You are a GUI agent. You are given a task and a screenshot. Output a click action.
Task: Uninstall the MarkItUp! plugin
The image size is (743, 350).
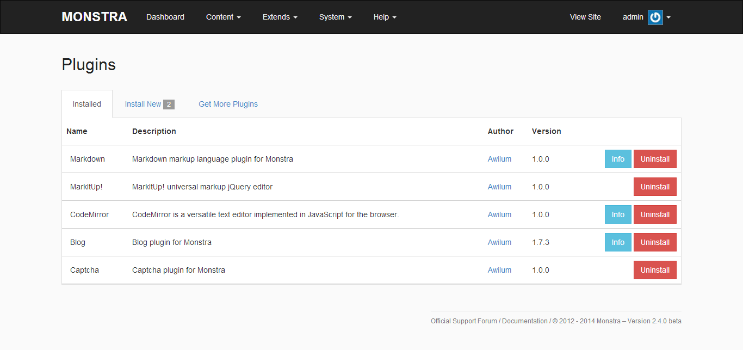655,187
